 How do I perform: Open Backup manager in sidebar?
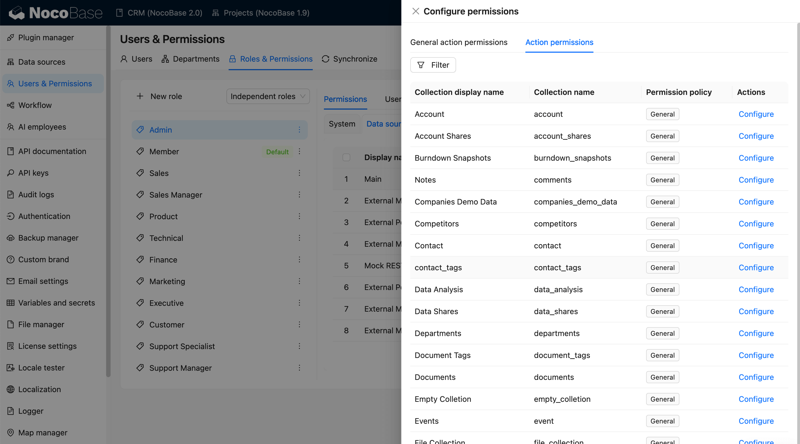point(48,238)
